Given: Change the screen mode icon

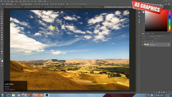Looking at the screenshot, I should [x=2, y=66].
